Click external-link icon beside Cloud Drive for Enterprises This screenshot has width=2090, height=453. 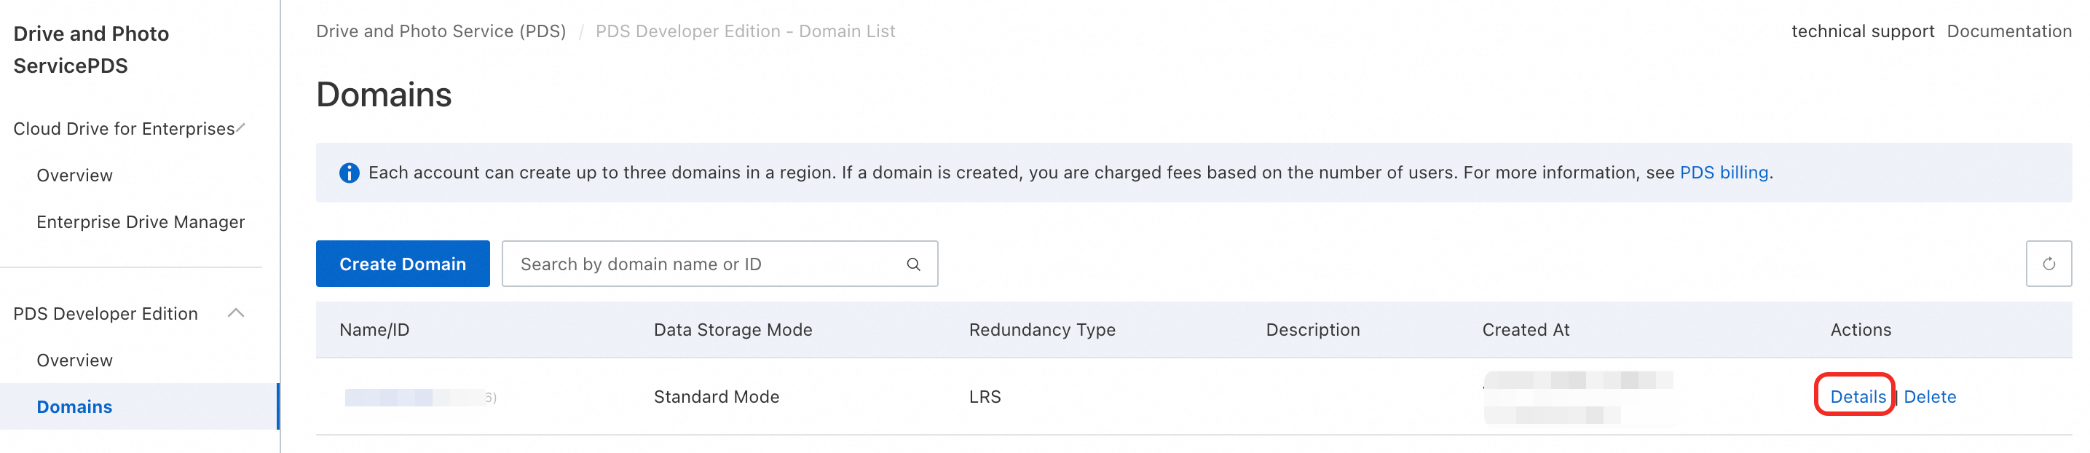pyautogui.click(x=241, y=127)
